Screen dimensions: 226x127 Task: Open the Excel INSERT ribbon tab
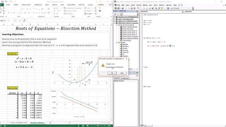[16, 5]
